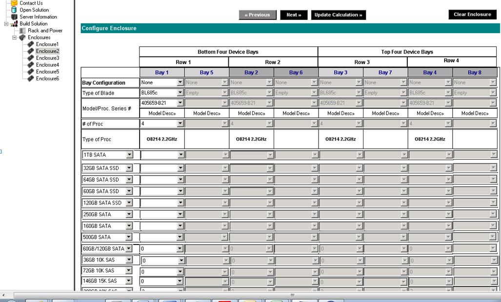Viewport: 501px width, 302px height.
Task: Click the Clear Enclosure button
Action: tap(471, 14)
